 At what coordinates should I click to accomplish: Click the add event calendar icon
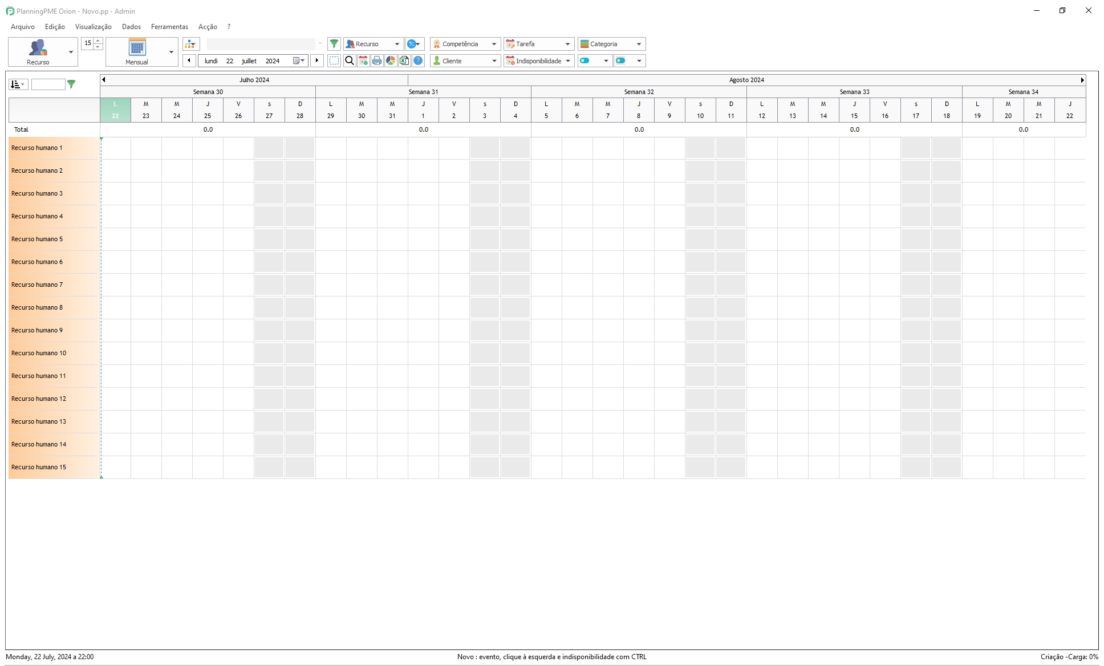pos(363,60)
